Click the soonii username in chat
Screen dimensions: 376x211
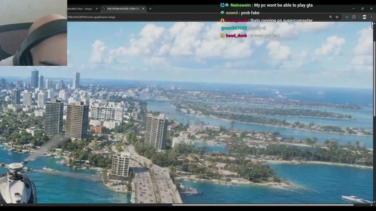pyautogui.click(x=232, y=13)
